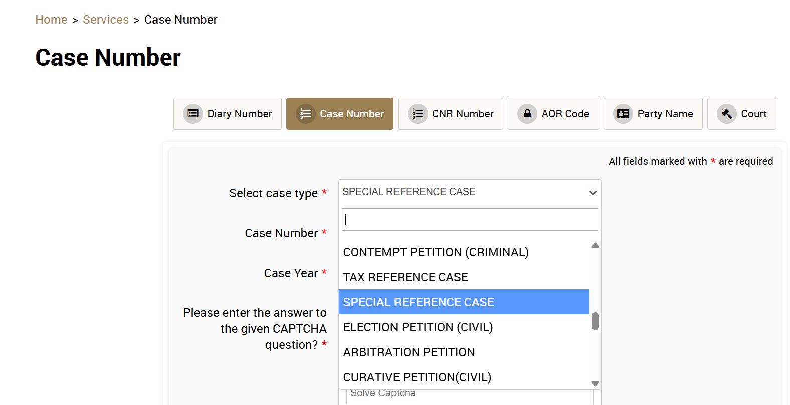Click the dropdown list scrollbar thumb
This screenshot has height=405, width=790.
[595, 321]
